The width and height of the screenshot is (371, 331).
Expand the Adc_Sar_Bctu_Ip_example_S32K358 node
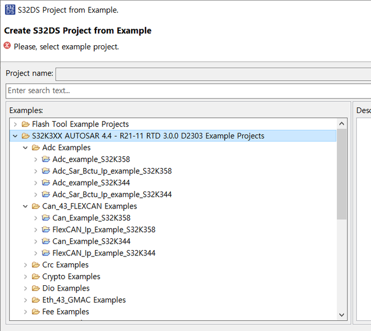pos(36,171)
